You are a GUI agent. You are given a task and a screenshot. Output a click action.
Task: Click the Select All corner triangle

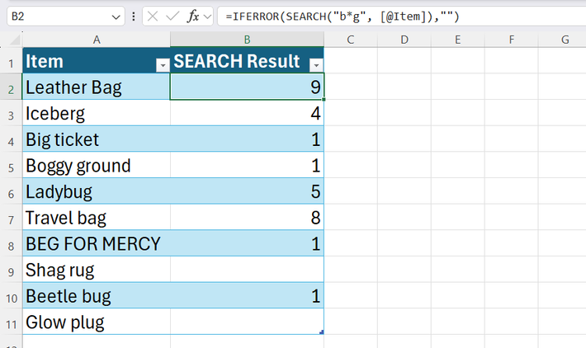tap(14, 40)
